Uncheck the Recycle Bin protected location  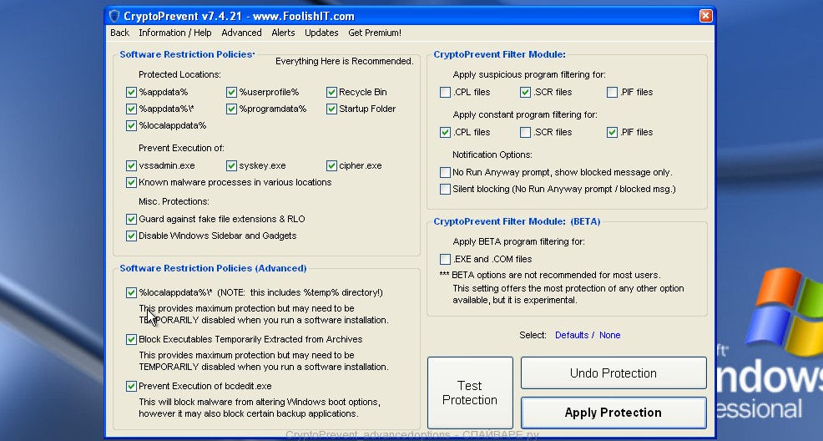(x=331, y=93)
